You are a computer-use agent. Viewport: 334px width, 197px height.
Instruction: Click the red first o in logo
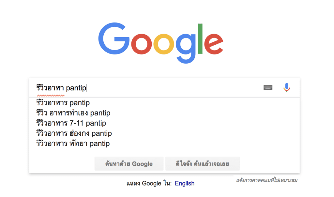click(x=141, y=45)
